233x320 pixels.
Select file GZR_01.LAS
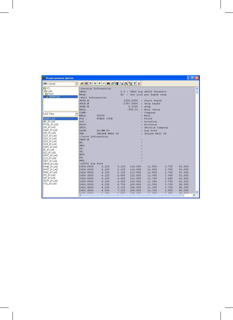tap(50, 147)
